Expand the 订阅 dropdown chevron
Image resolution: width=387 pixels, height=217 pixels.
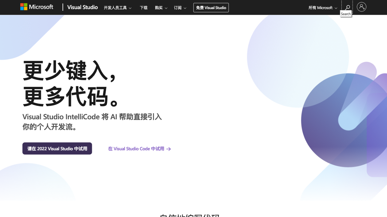[x=185, y=8]
